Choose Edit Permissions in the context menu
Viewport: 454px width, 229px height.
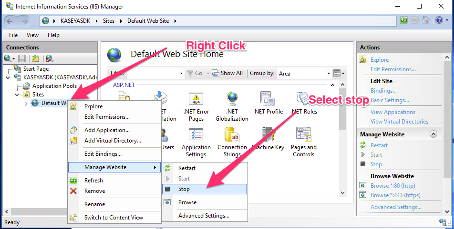coord(114,117)
